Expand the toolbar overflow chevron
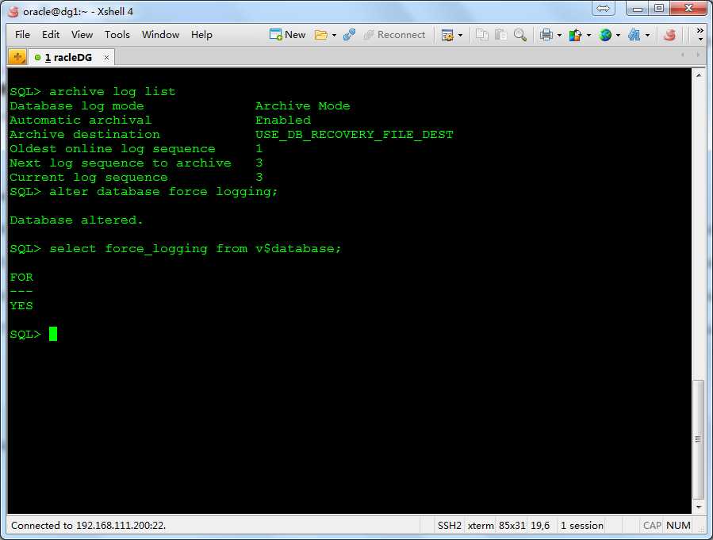 click(700, 35)
